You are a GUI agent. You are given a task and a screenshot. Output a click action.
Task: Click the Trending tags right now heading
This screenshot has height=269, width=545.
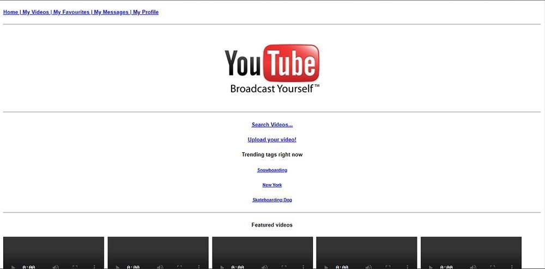coord(272,154)
